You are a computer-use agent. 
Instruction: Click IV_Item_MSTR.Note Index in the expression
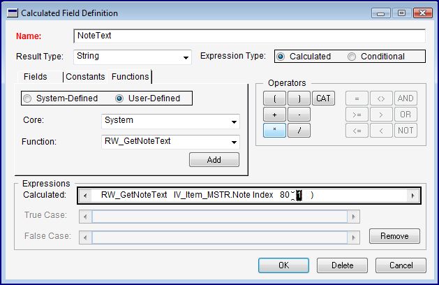(223, 195)
